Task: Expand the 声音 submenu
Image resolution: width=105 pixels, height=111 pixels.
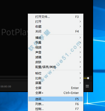Action: pyautogui.click(x=55, y=52)
